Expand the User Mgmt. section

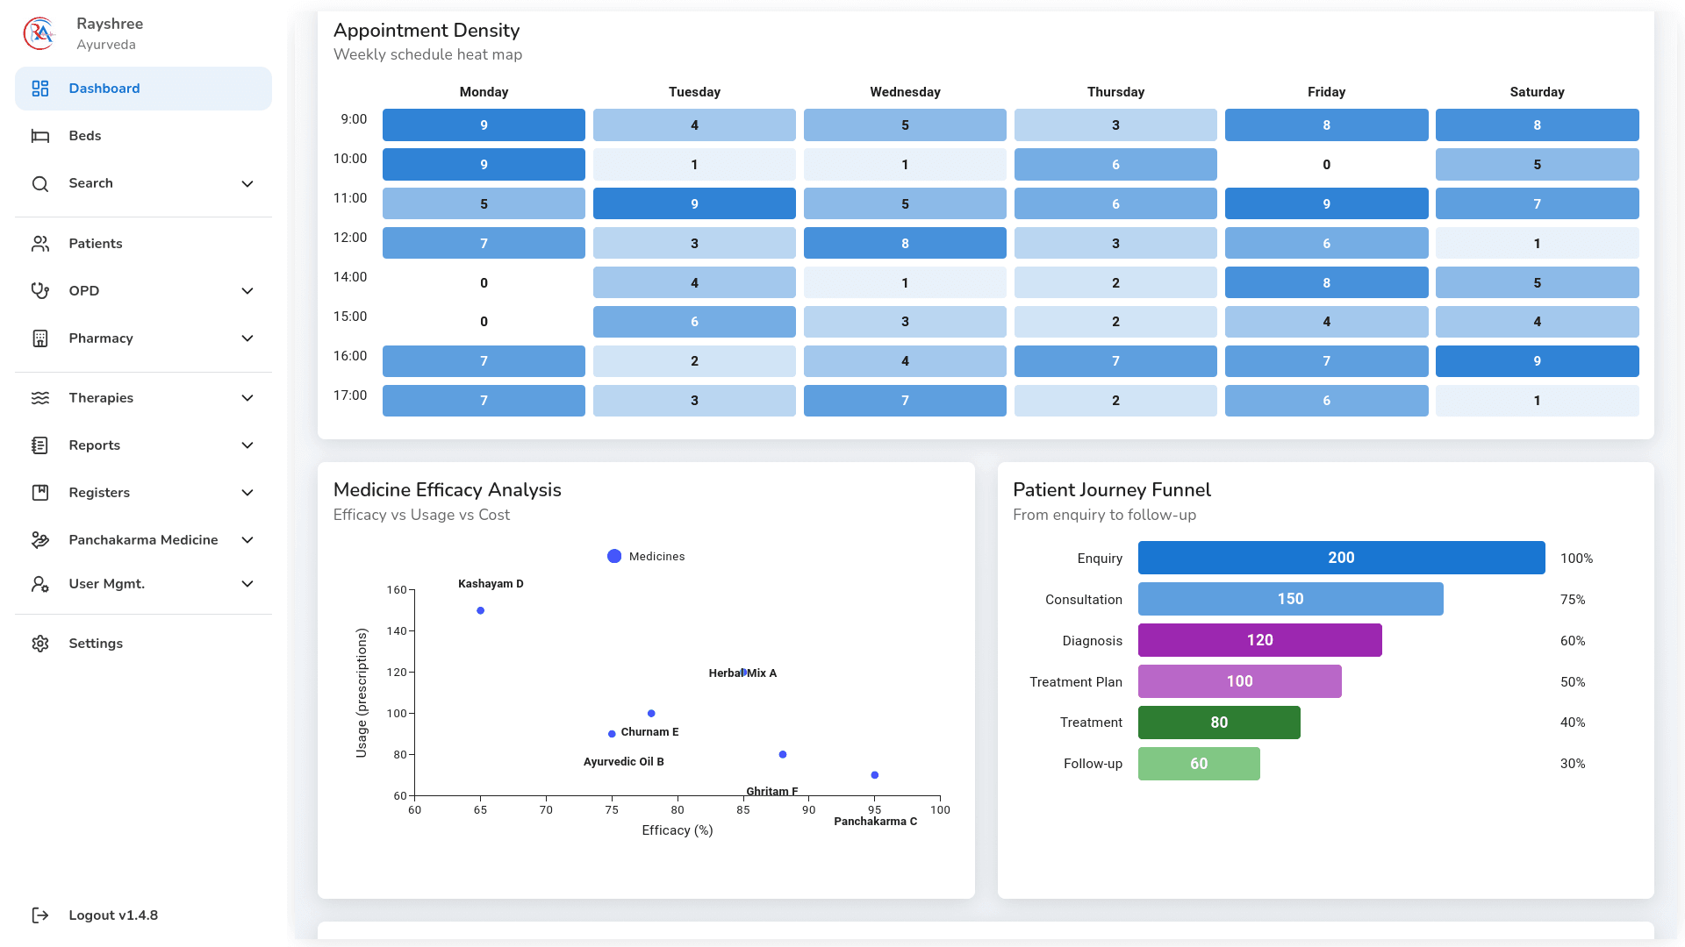coord(247,583)
